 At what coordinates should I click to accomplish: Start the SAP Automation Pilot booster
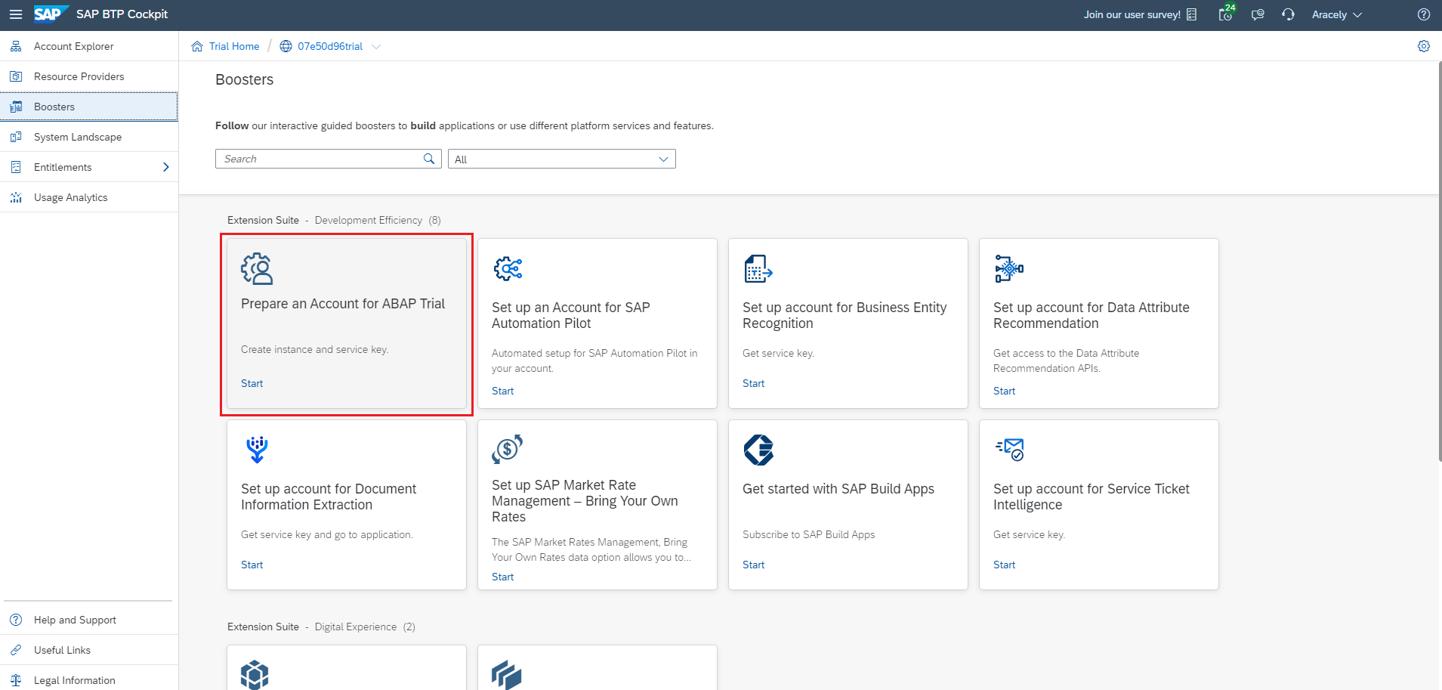coord(502,391)
